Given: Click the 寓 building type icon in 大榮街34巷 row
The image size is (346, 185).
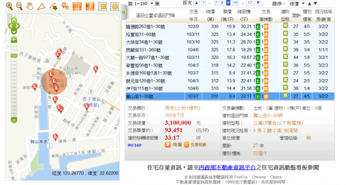Looking at the screenshot, I should tap(285, 41).
